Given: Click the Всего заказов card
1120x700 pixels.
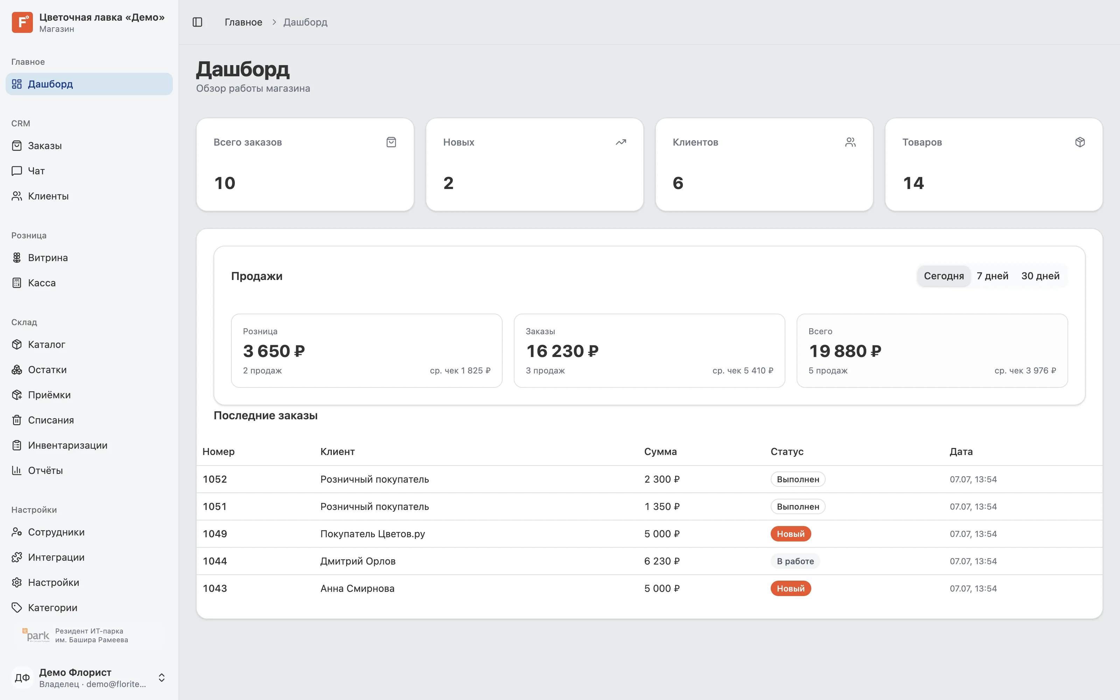Looking at the screenshot, I should coord(305,164).
